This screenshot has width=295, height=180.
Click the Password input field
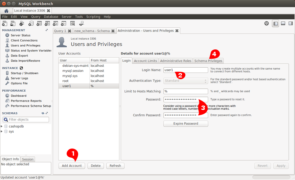pyautogui.click(x=186, y=99)
